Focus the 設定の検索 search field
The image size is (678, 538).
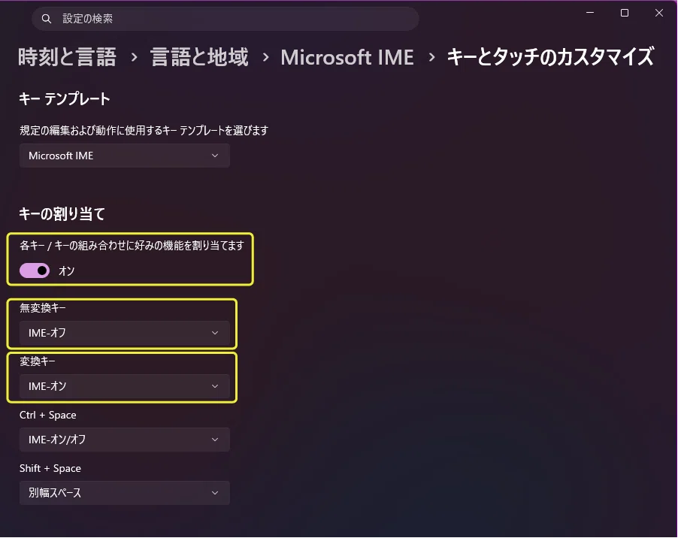pyautogui.click(x=225, y=19)
